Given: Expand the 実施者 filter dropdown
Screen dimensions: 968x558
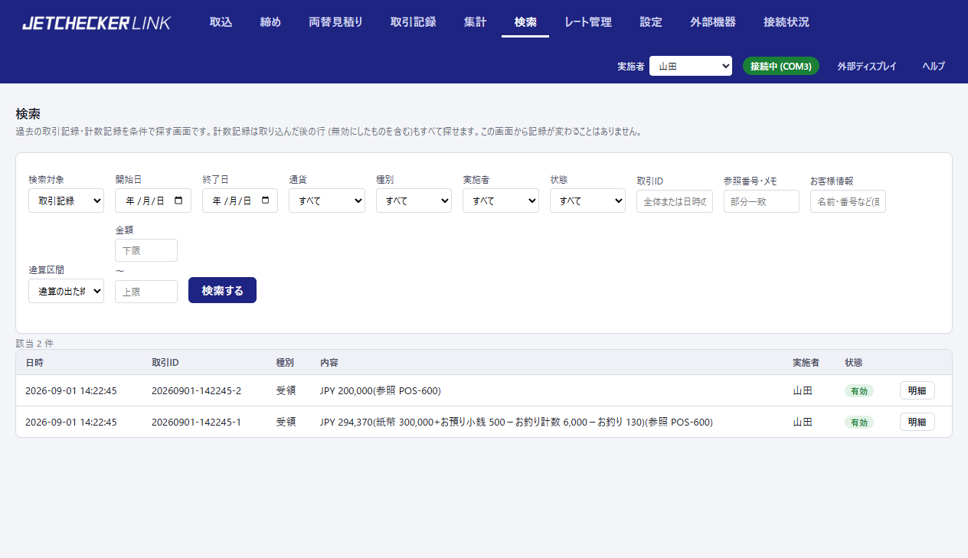Looking at the screenshot, I should pos(501,201).
